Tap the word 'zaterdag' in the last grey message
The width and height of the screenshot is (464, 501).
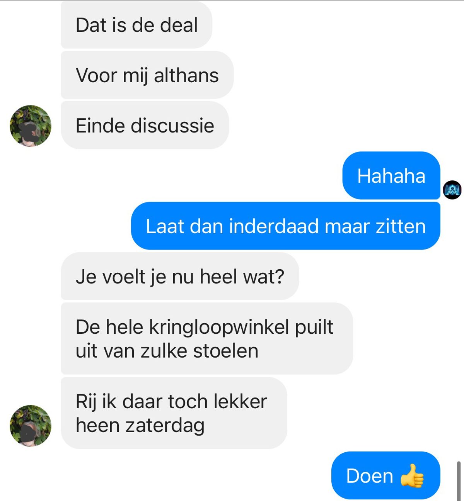click(x=165, y=426)
